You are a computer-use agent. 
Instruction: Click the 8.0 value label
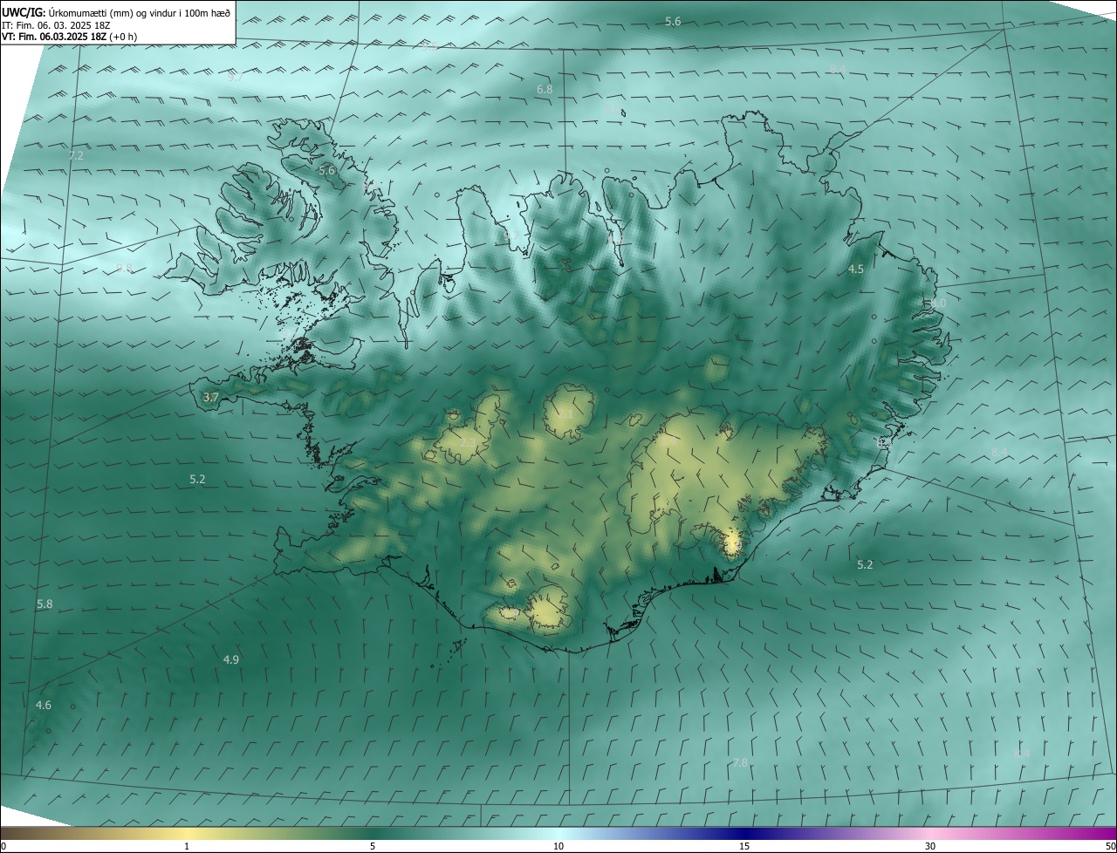pyautogui.click(x=938, y=303)
